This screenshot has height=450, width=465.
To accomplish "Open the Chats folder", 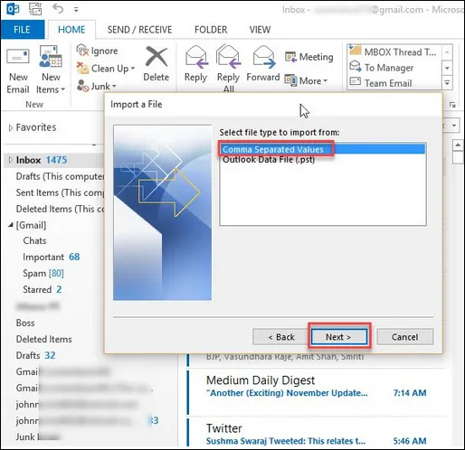I will pyautogui.click(x=34, y=240).
